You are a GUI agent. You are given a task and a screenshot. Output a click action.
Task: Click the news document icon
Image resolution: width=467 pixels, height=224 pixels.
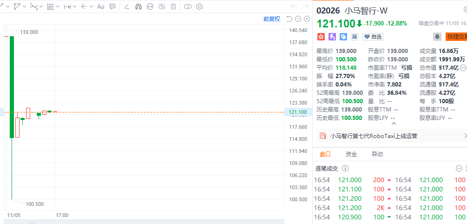322,136
